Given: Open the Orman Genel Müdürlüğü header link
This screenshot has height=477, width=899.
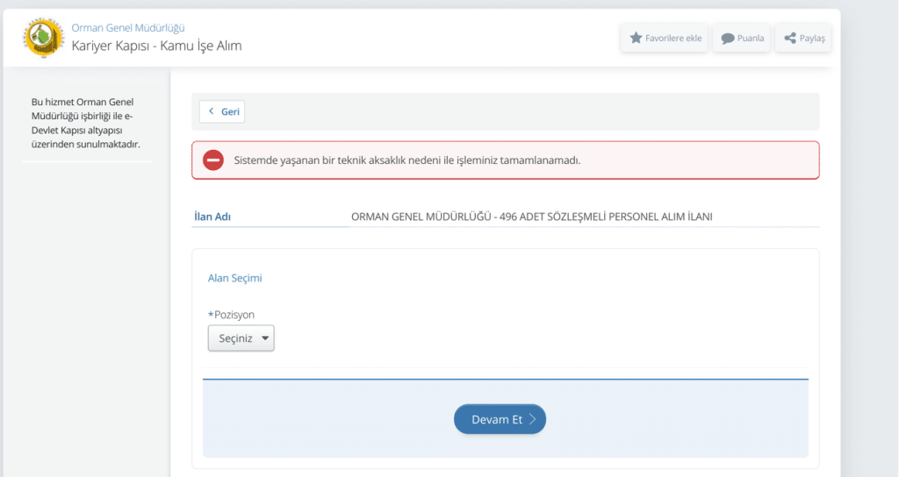Looking at the screenshot, I should click(x=128, y=28).
